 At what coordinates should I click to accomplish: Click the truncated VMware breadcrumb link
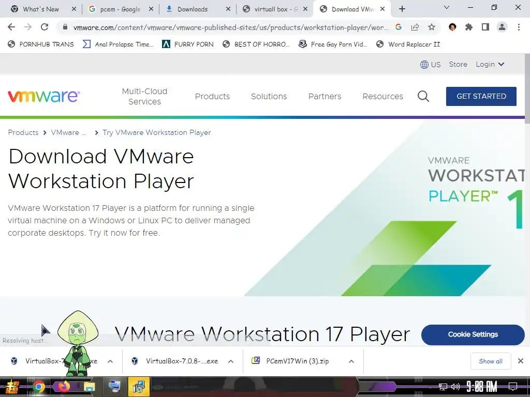(68, 132)
